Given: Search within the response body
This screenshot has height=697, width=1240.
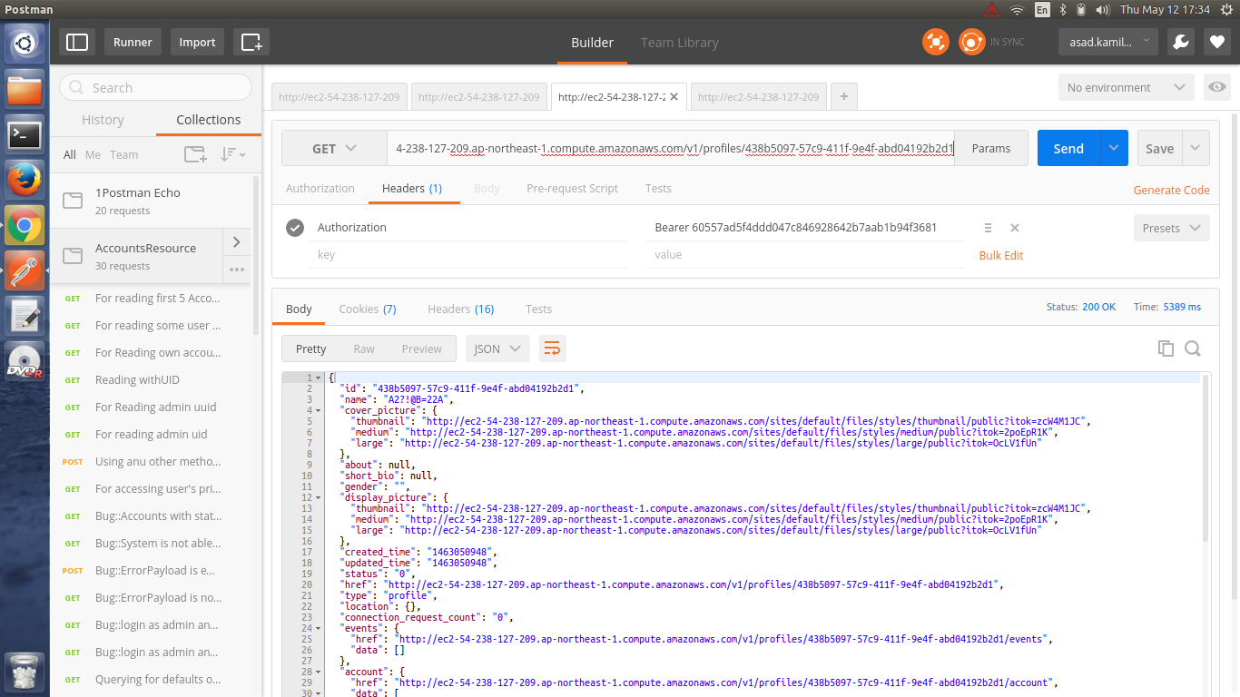Looking at the screenshot, I should pos(1193,348).
